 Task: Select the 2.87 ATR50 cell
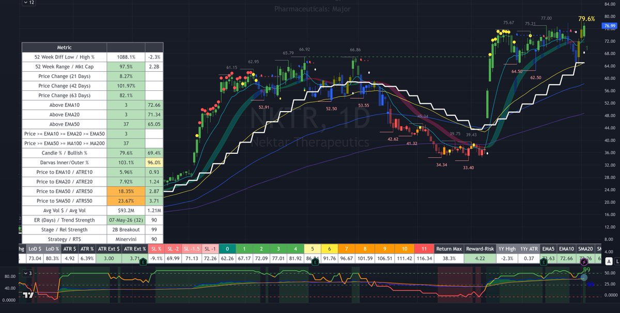click(x=154, y=191)
